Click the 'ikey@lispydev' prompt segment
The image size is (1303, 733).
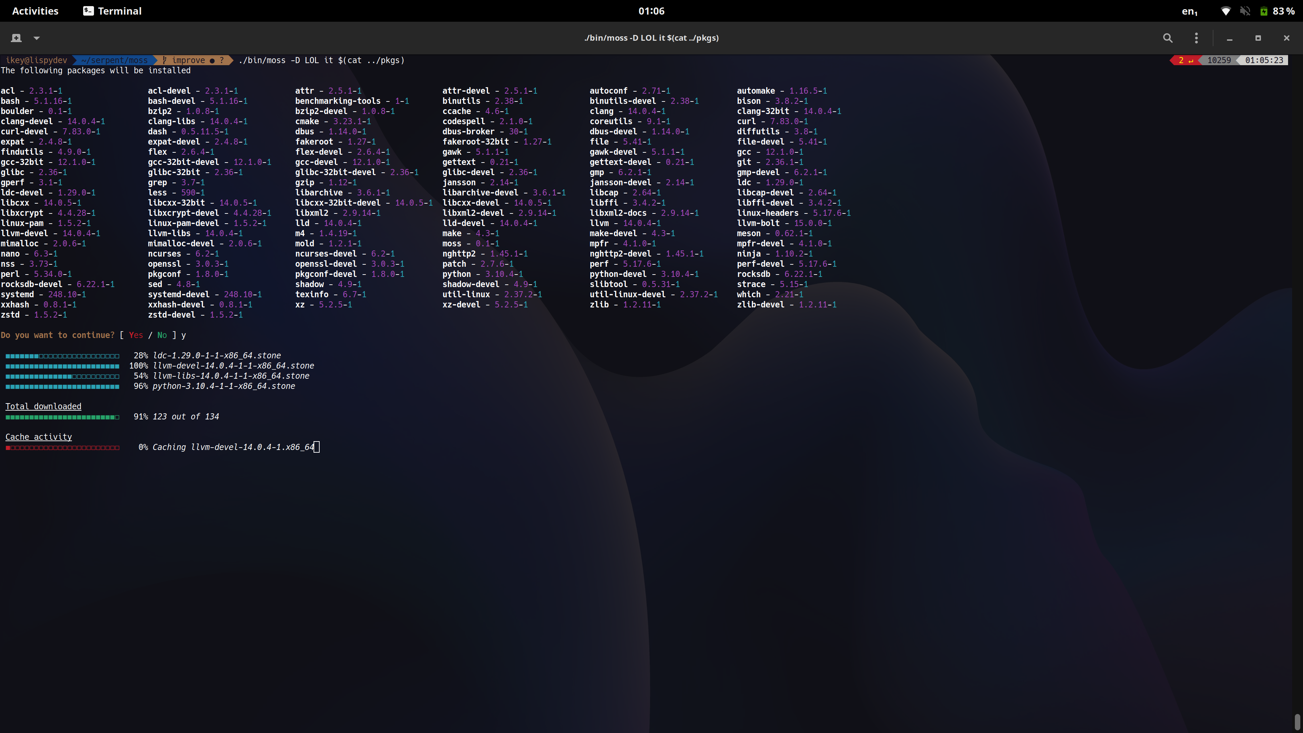pyautogui.click(x=36, y=60)
